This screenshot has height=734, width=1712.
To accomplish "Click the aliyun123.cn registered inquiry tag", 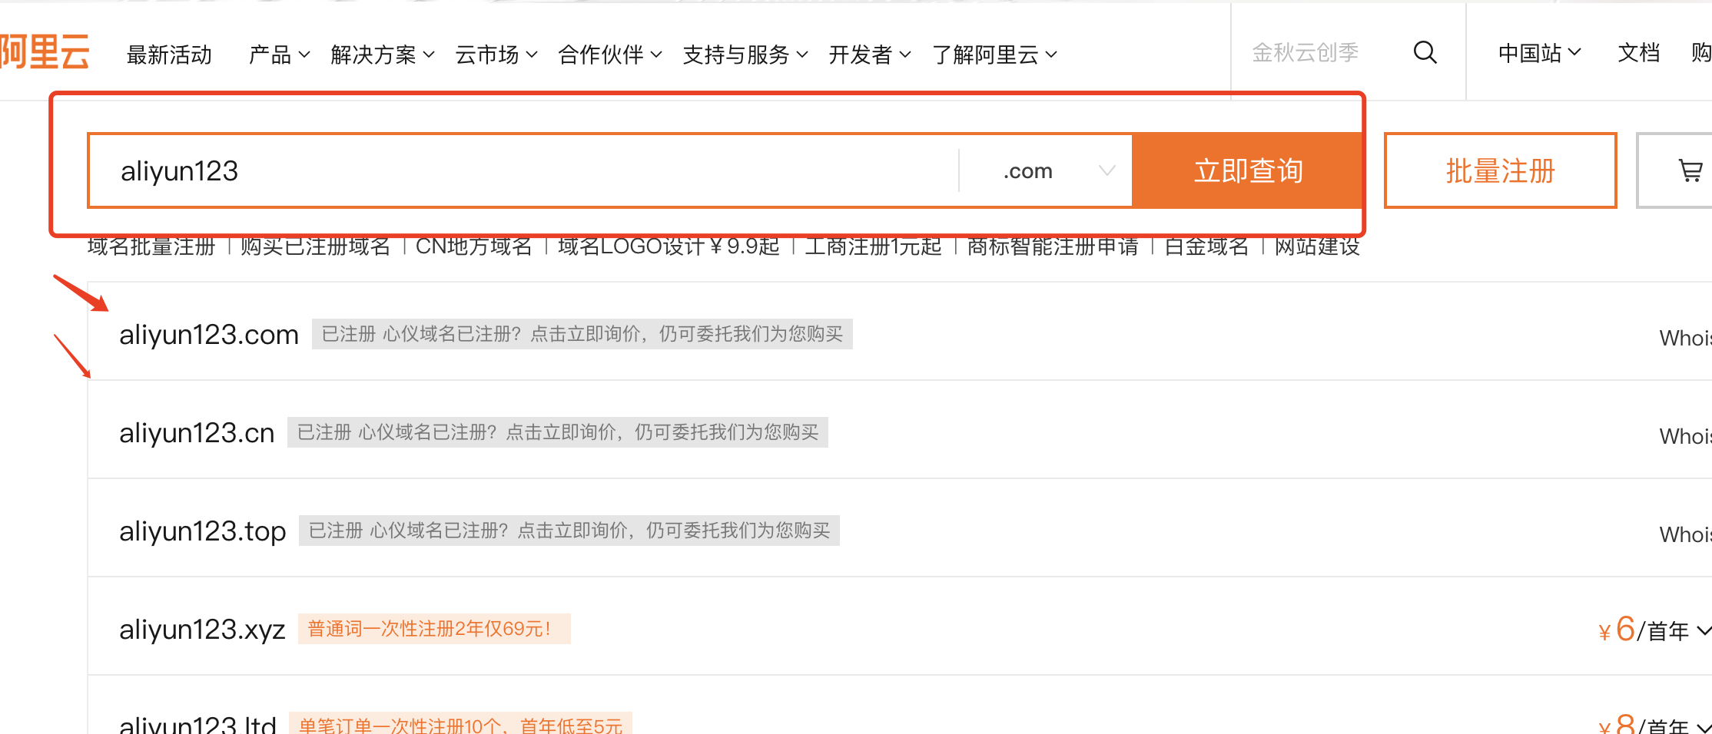I will pos(557,432).
